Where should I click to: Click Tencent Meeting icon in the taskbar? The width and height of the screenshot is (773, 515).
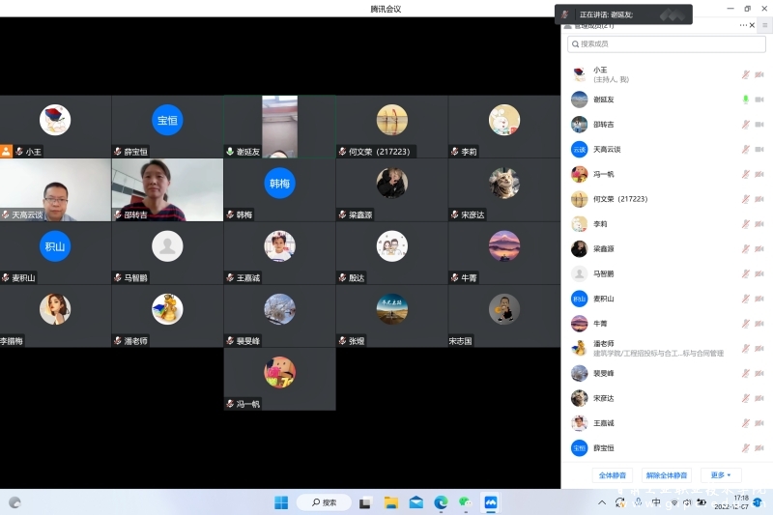coord(491,502)
